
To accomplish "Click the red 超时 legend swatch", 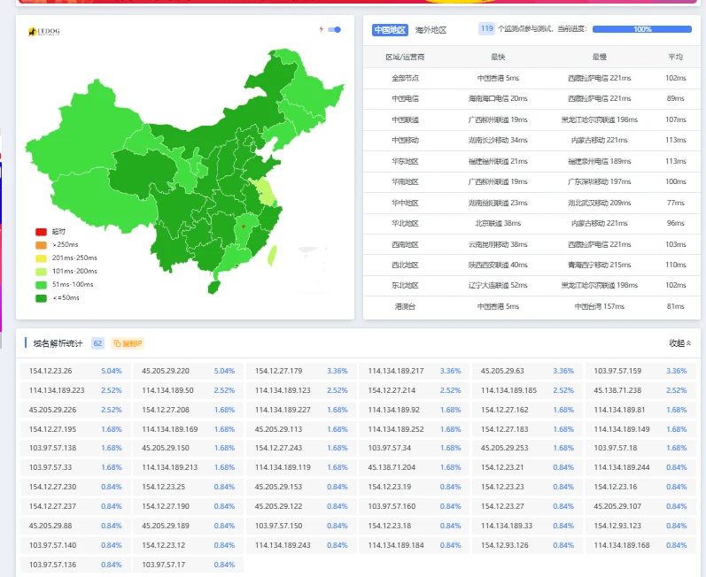I will [41, 232].
